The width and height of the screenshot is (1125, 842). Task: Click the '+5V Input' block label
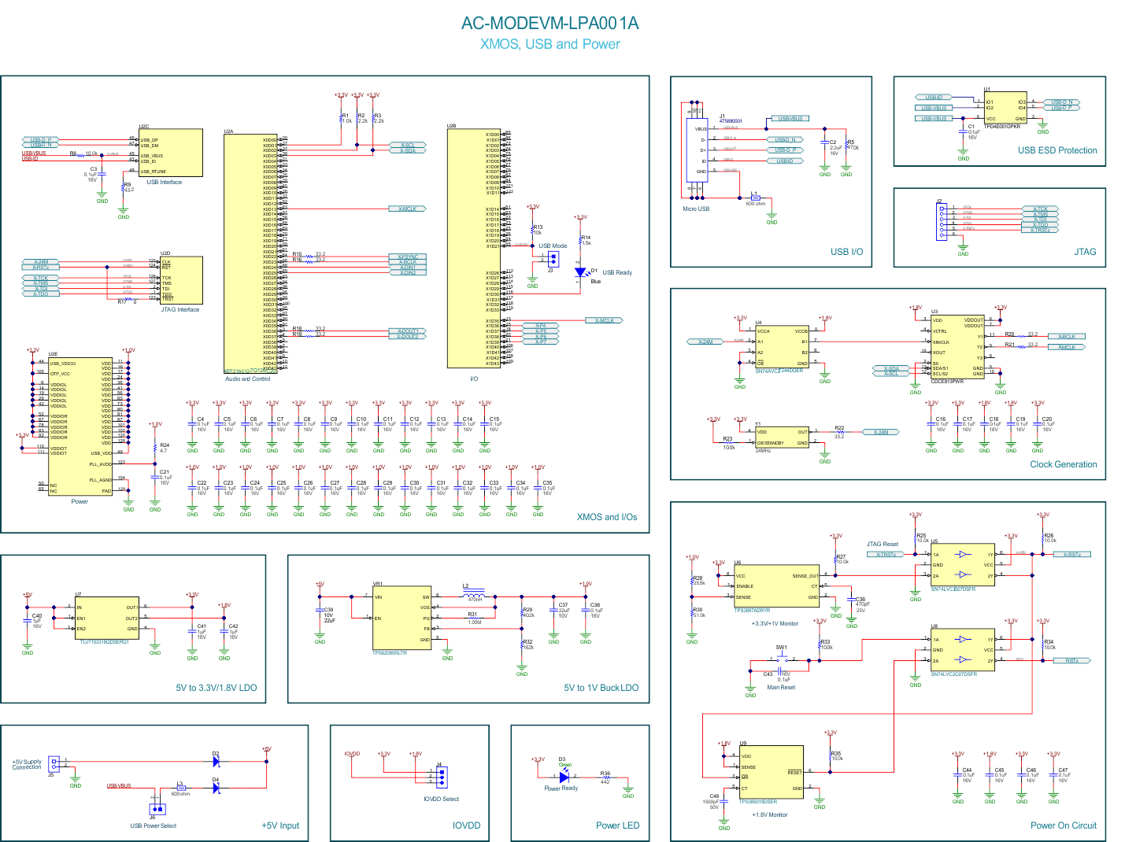pos(280,825)
